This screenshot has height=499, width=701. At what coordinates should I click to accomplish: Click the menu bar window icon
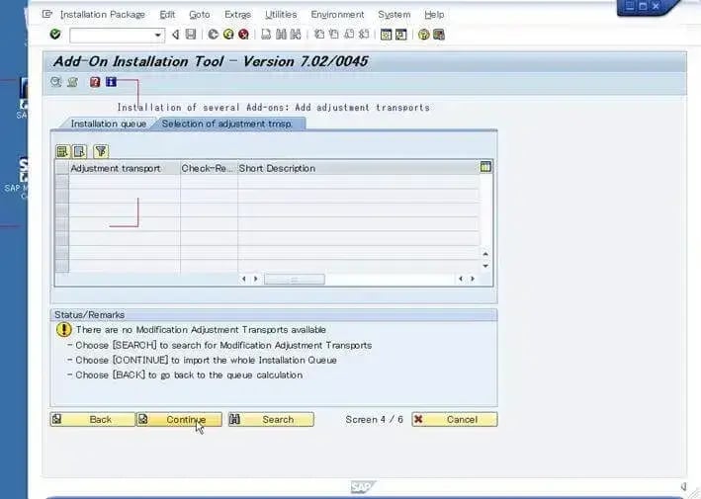coord(46,14)
